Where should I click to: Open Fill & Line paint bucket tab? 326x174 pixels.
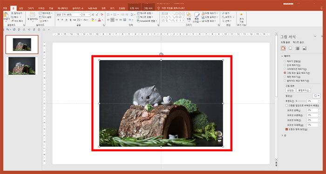click(283, 48)
